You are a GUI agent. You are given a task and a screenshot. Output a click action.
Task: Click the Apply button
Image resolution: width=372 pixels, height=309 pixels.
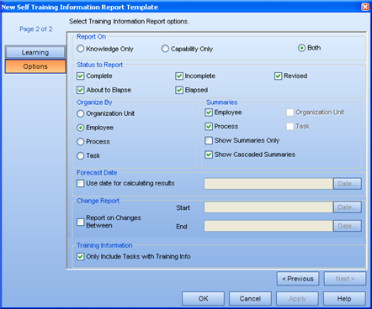tap(297, 299)
